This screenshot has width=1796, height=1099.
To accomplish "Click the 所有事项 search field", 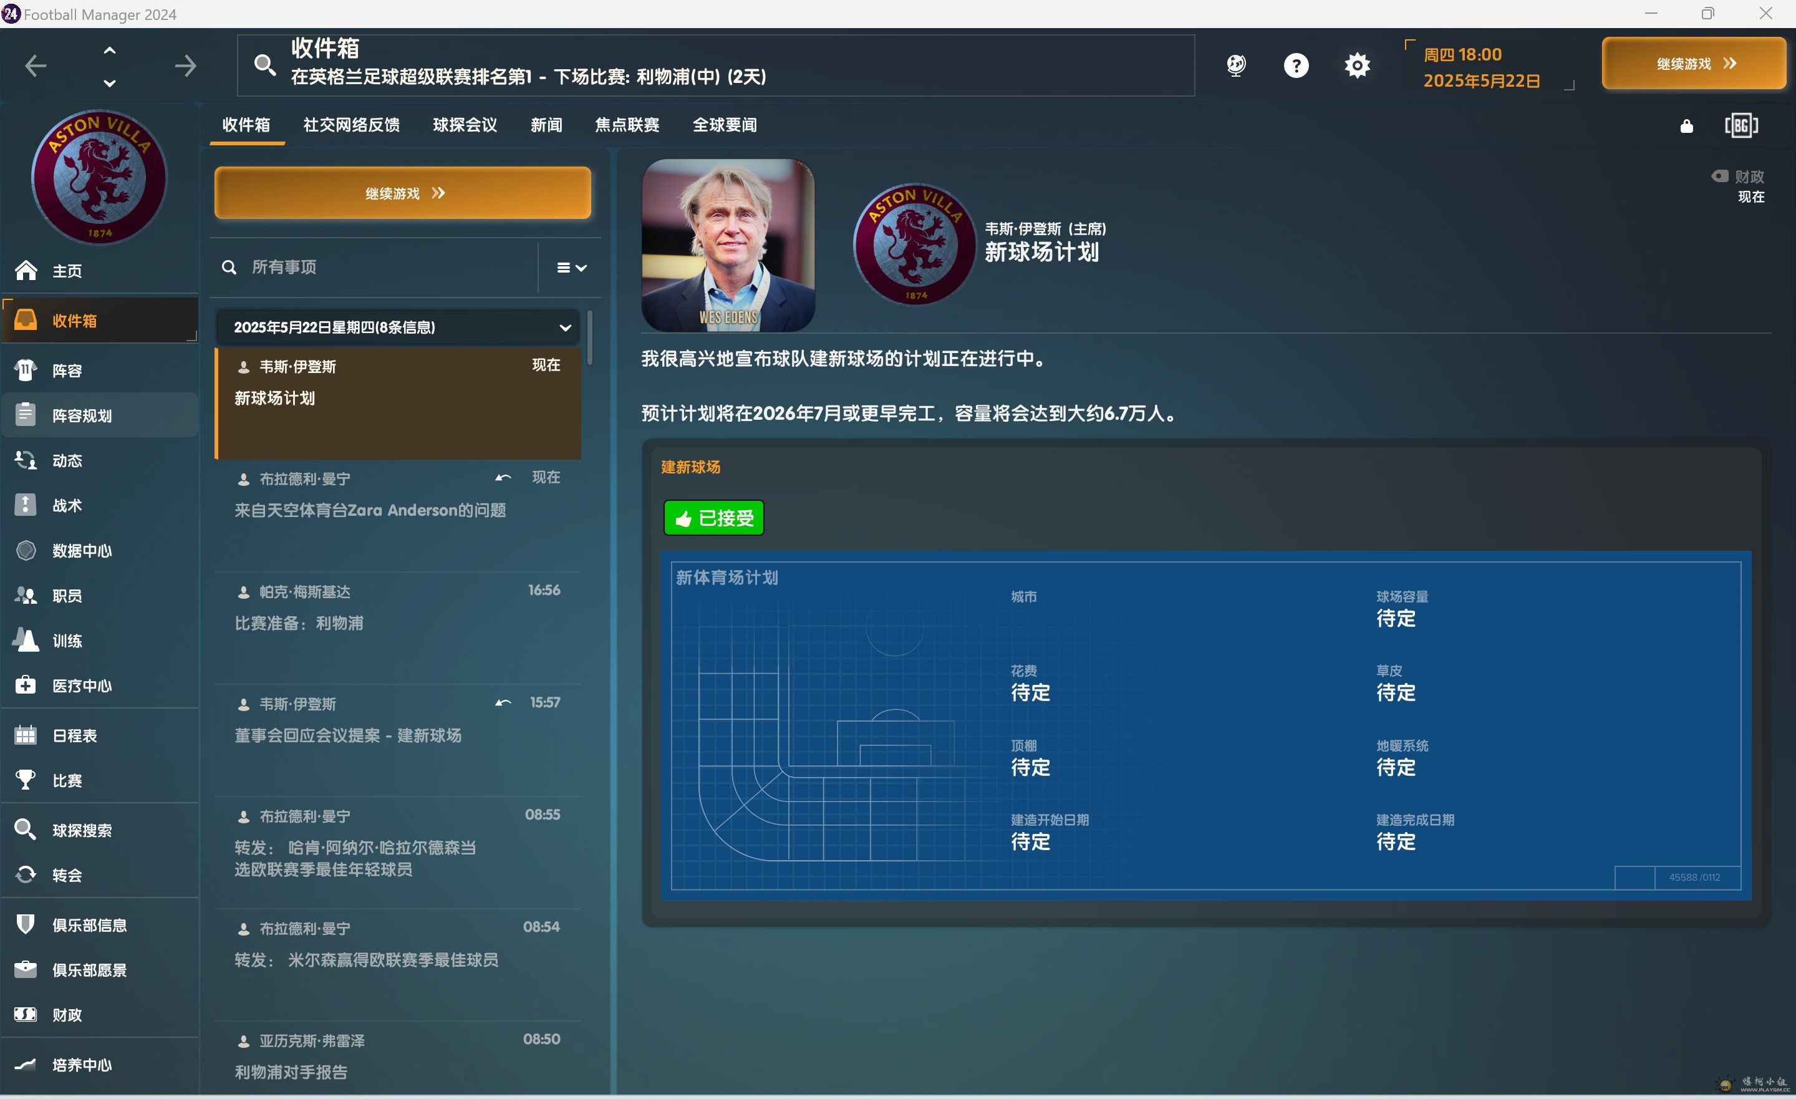I will point(375,267).
